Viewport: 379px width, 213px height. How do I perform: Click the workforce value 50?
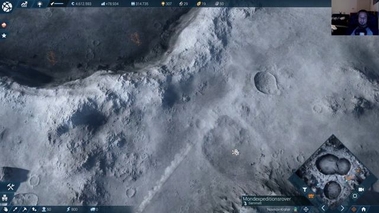tap(46, 209)
